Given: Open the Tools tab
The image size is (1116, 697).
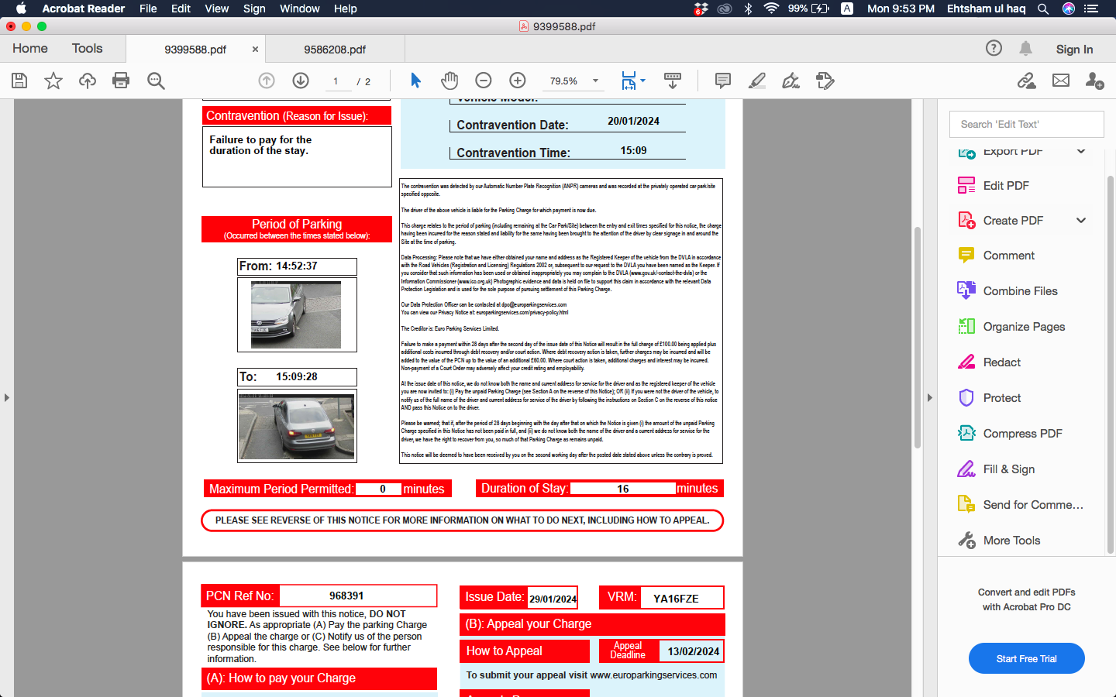Looking at the screenshot, I should [87, 48].
